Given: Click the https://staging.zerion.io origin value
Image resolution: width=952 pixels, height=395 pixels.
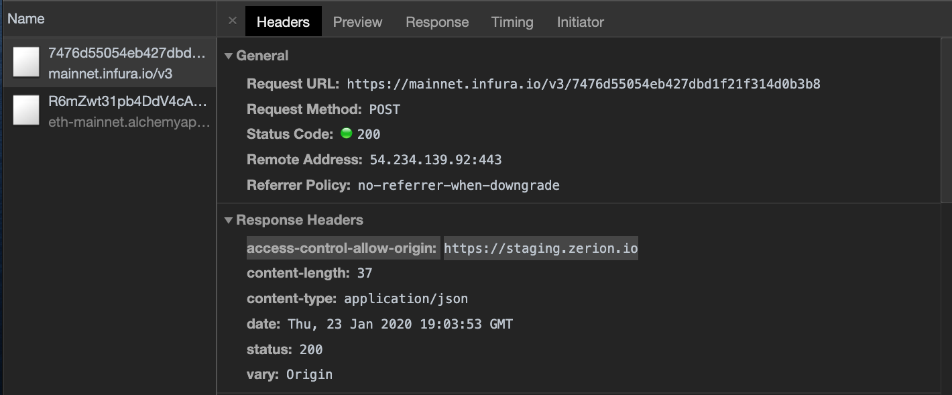Looking at the screenshot, I should click(540, 247).
